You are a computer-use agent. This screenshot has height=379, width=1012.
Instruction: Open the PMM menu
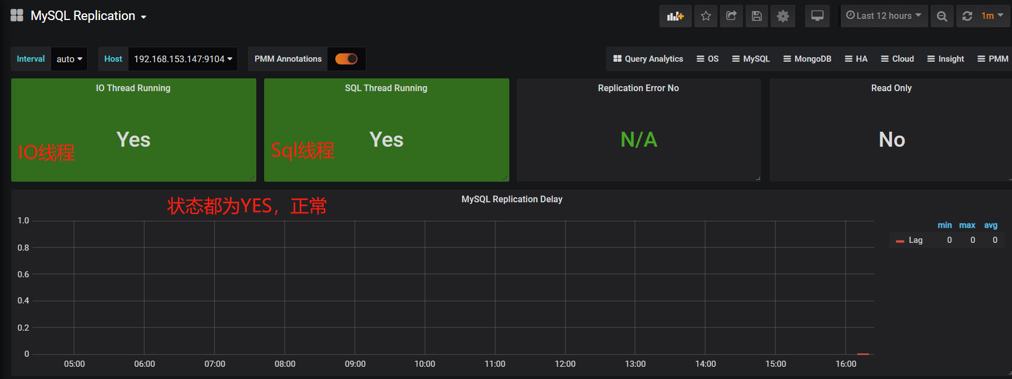[x=993, y=59]
